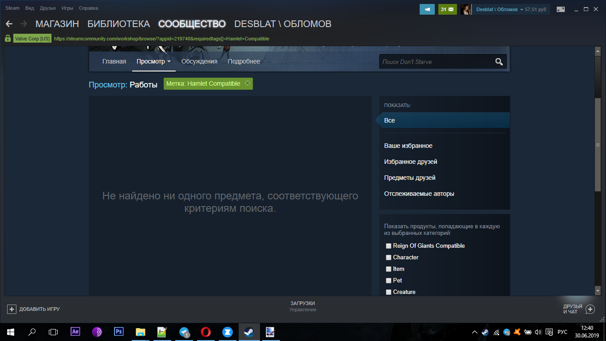Image resolution: width=606 pixels, height=341 pixels.
Task: Click the Telegram icon in system tray
Action: pos(507,332)
